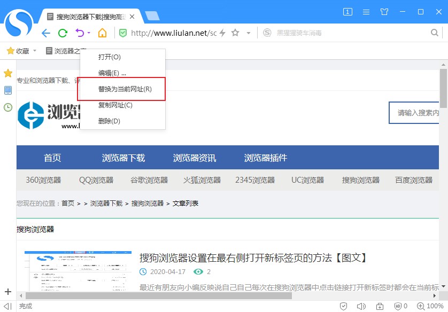Click breadcrumb link 首页
The image size is (448, 312).
click(68, 203)
